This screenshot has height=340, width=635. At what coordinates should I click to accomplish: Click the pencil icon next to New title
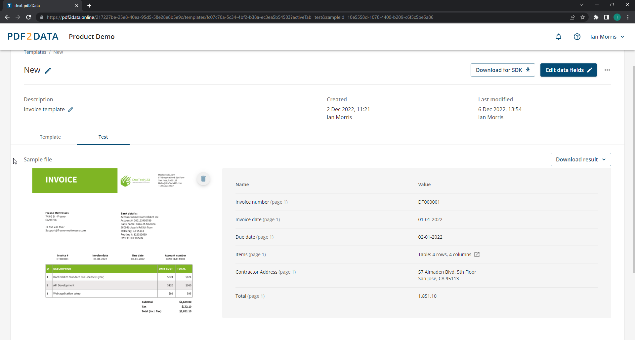tap(48, 71)
